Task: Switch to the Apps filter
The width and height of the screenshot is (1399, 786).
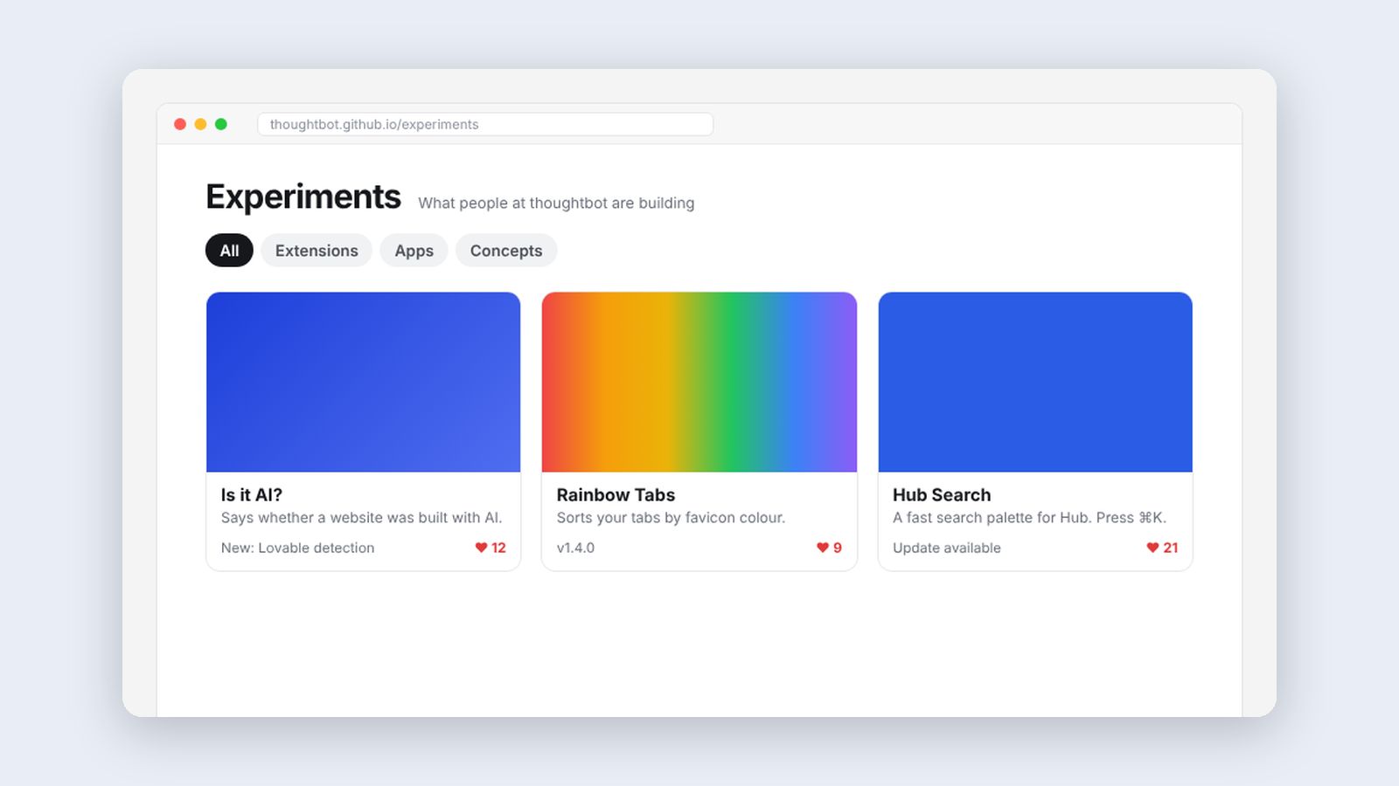Action: 414,251
